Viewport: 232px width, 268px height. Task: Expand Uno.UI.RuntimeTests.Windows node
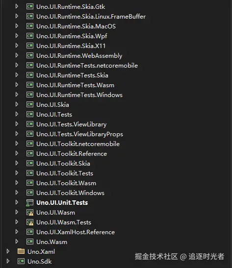[x=17, y=95]
